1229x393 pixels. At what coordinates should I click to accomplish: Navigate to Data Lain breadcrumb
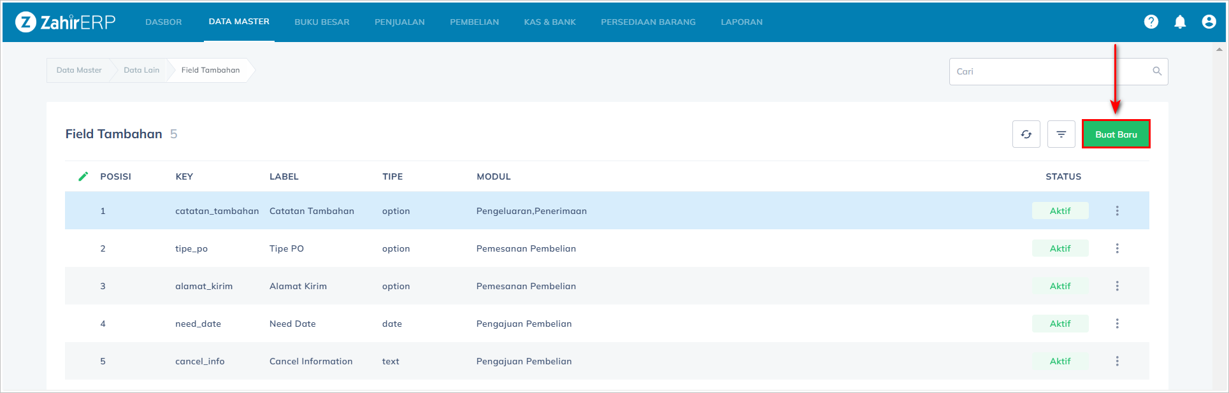pos(141,70)
